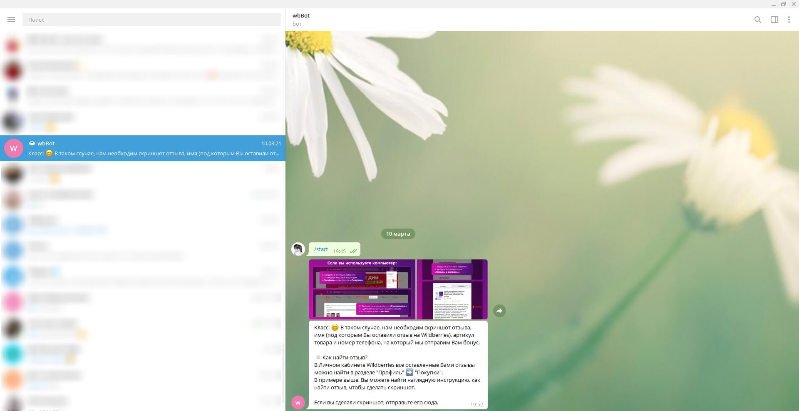The height and width of the screenshot is (411, 799).
Task: Open the right purple instructions image
Action: tap(452, 289)
